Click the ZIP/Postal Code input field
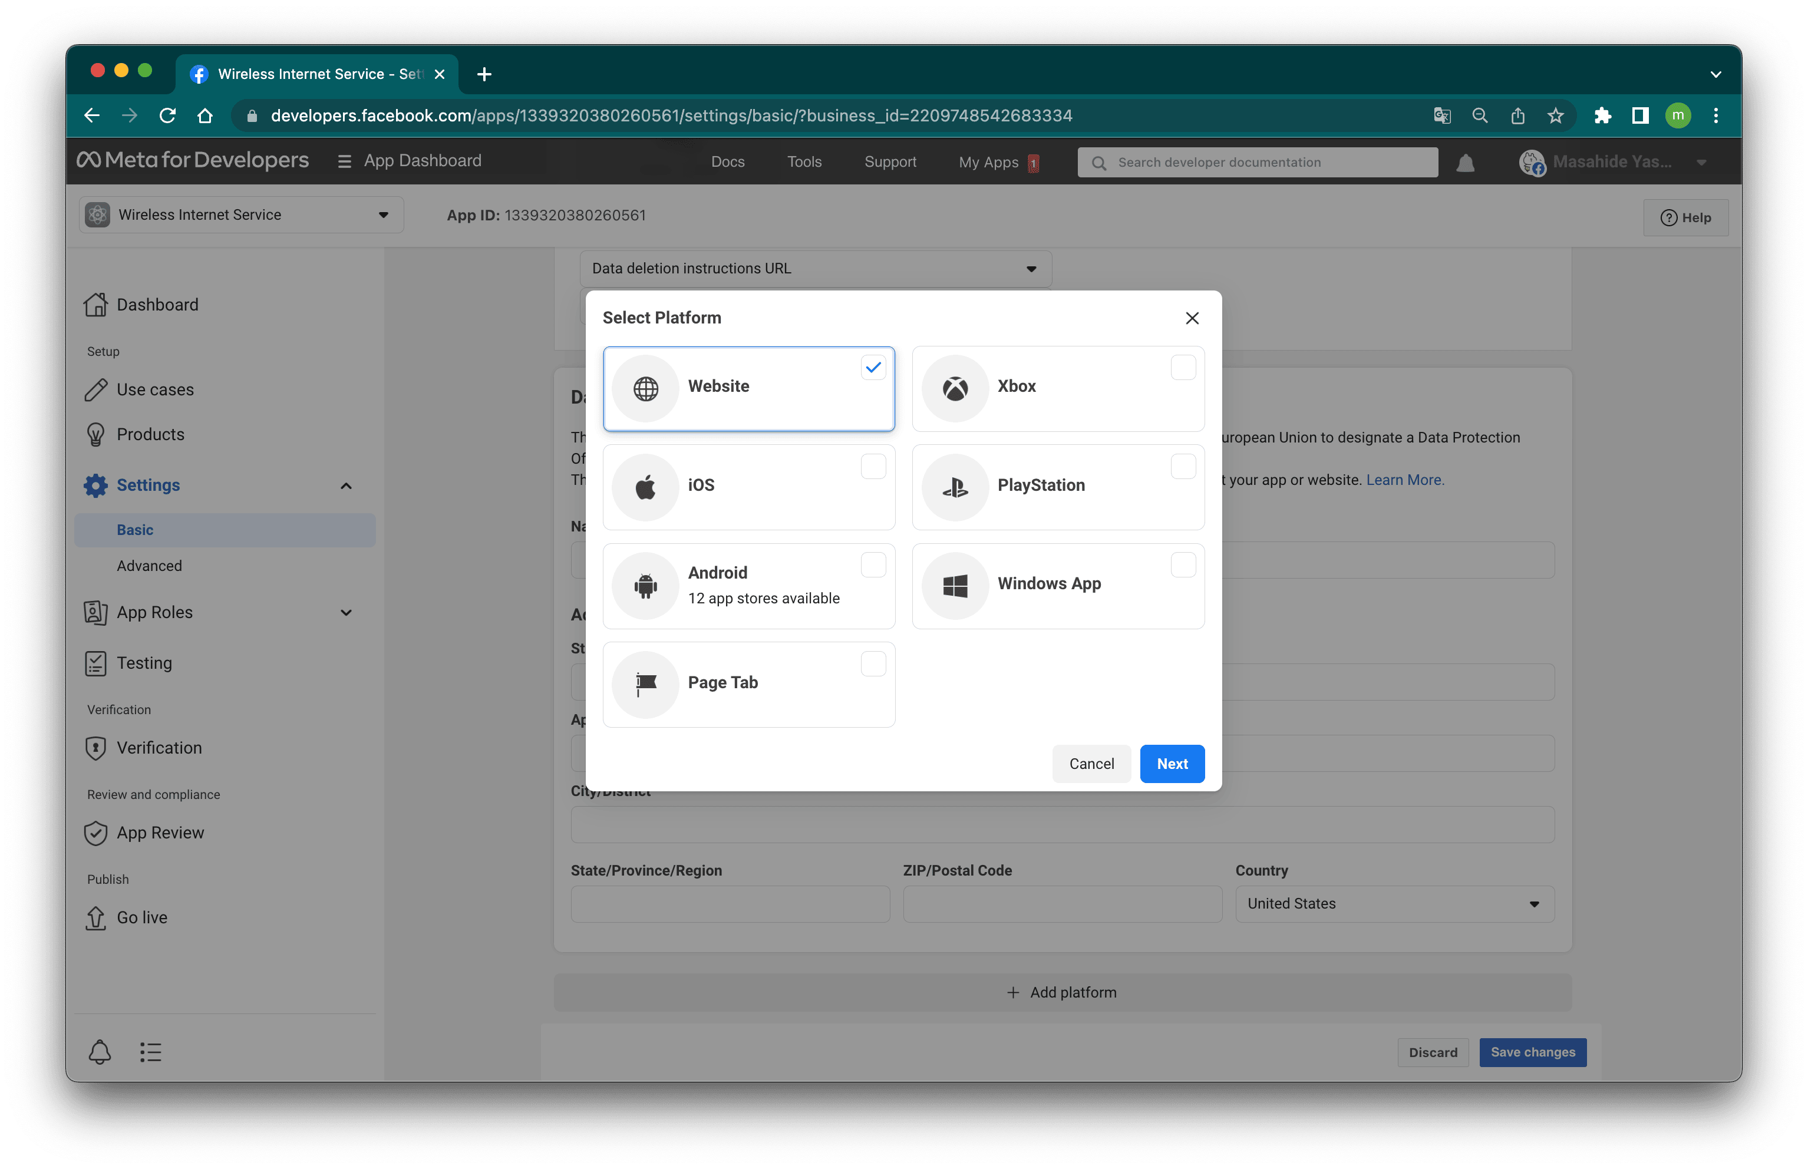 1062,904
